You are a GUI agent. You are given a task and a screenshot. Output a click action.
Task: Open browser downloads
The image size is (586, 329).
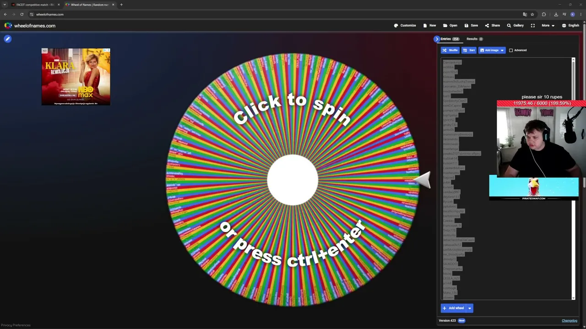coord(556,15)
